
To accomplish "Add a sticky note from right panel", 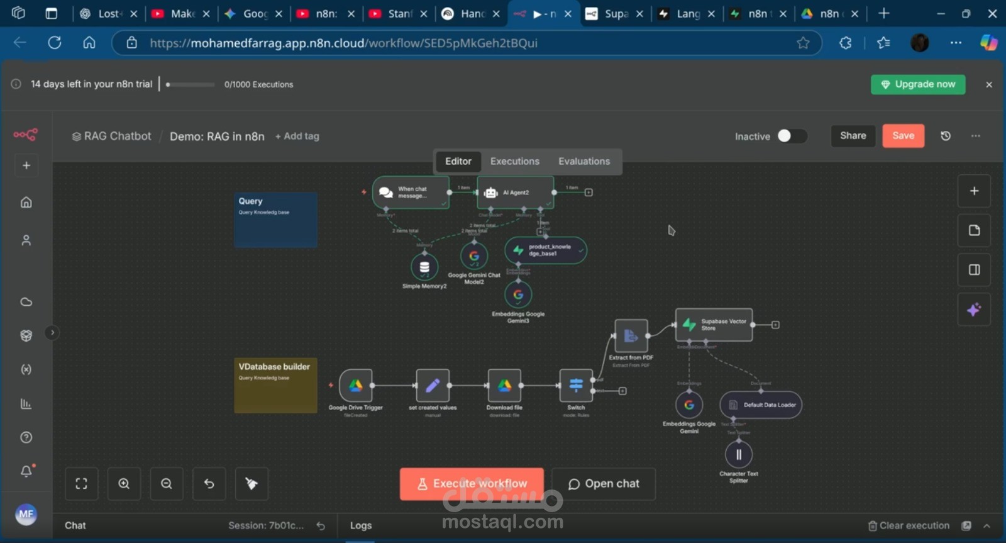I will [x=974, y=230].
